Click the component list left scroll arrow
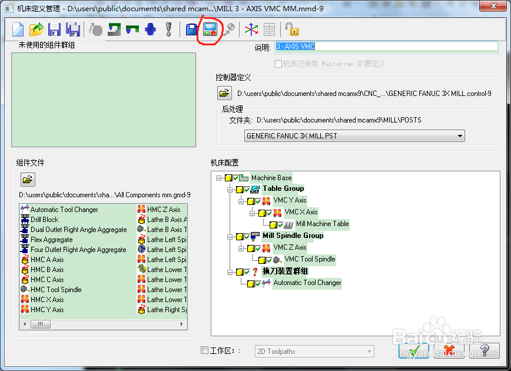This screenshot has height=371, width=511. [25, 324]
